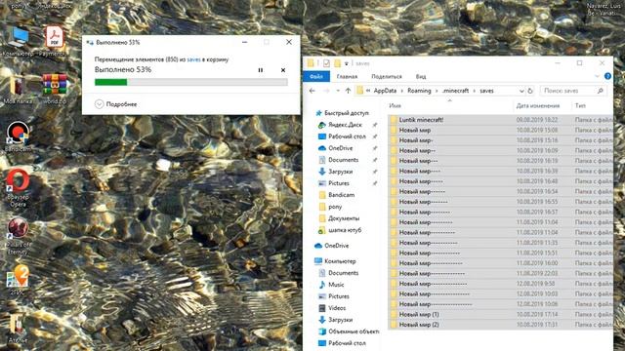Viewport: 625px width, 351px height.
Task: Expand the Подробнее details section
Action: pyautogui.click(x=116, y=104)
